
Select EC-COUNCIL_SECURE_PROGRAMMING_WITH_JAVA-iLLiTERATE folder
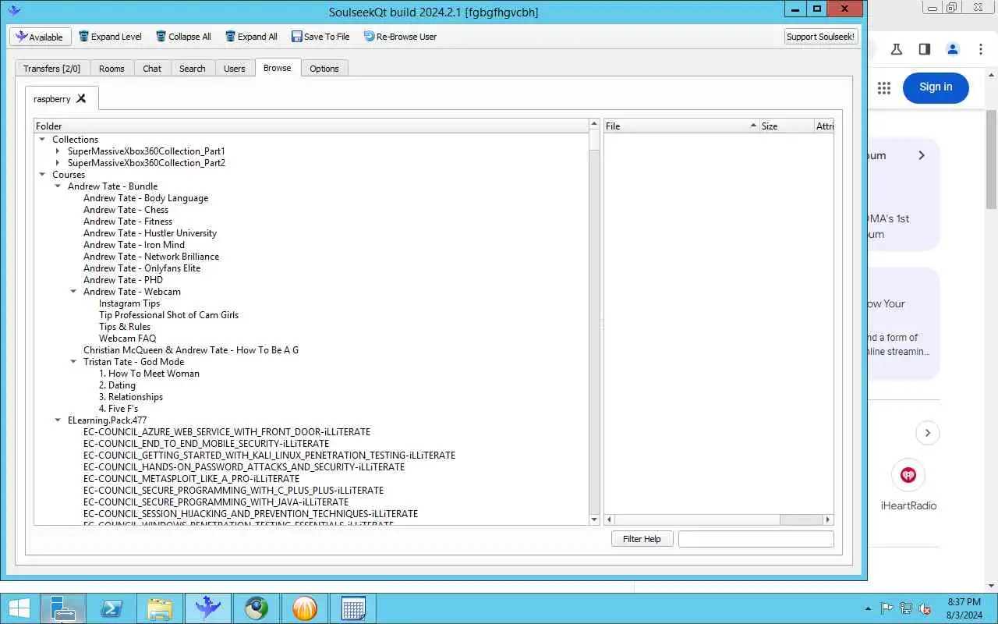point(216,502)
